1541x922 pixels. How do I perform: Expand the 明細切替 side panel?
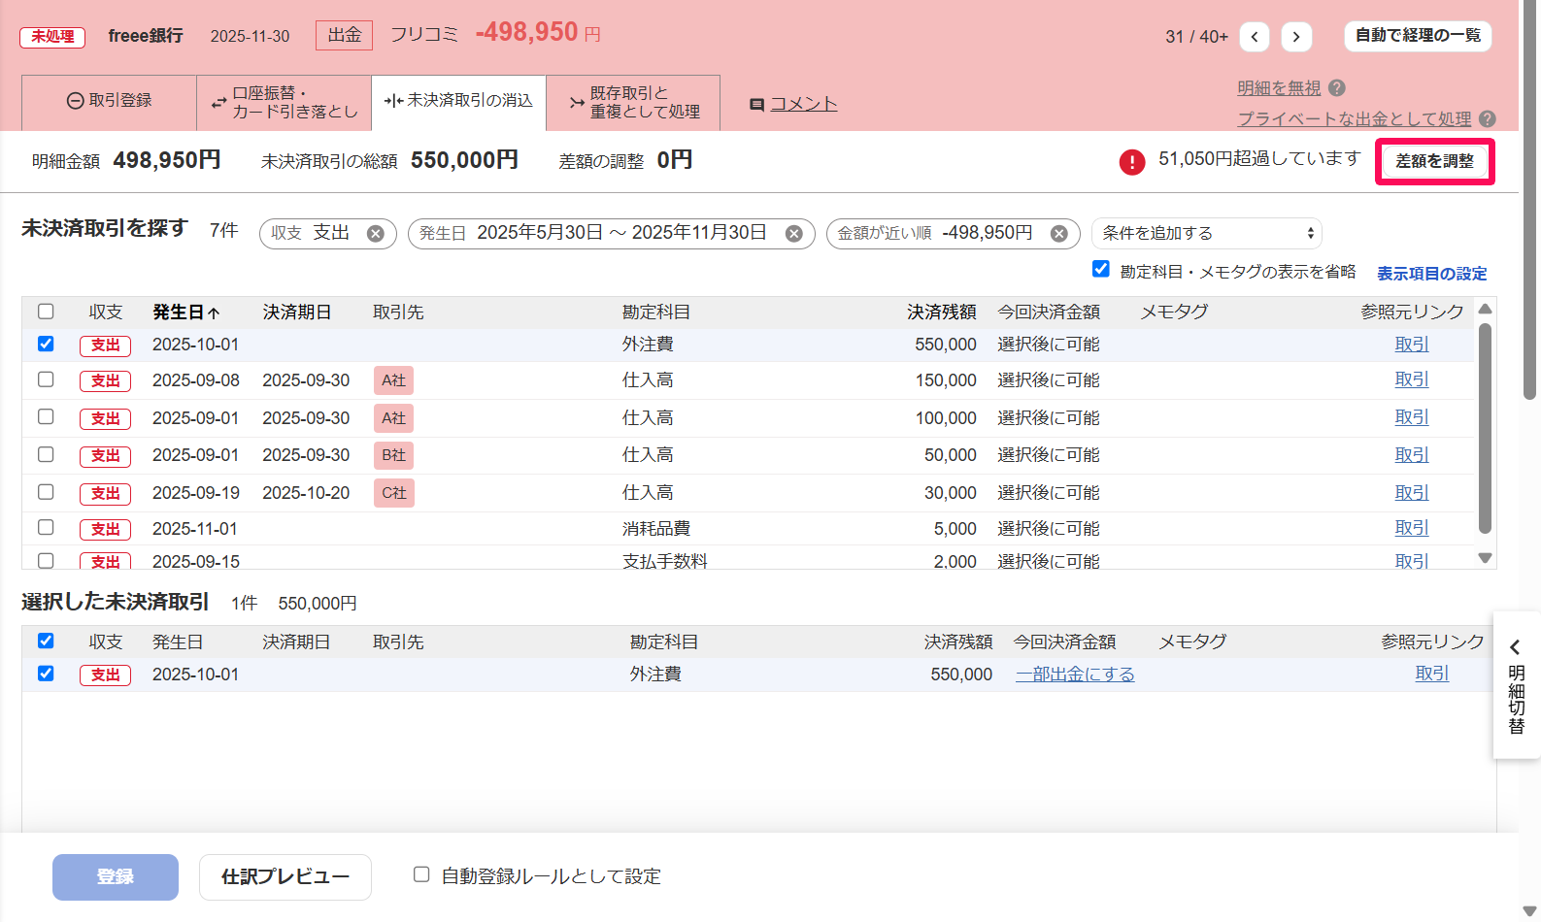point(1516,685)
